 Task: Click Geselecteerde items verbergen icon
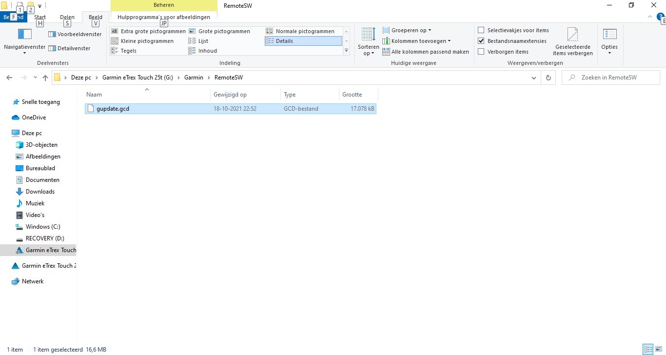click(x=572, y=35)
